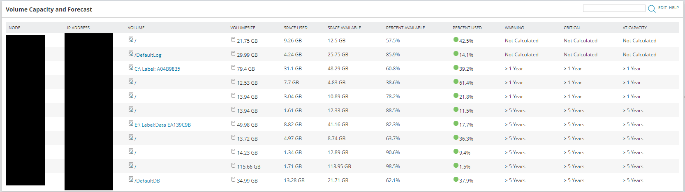Viewport: 685px width, 192px height.
Task: Sort by the PERCENT USED column header
Action: tap(467, 28)
